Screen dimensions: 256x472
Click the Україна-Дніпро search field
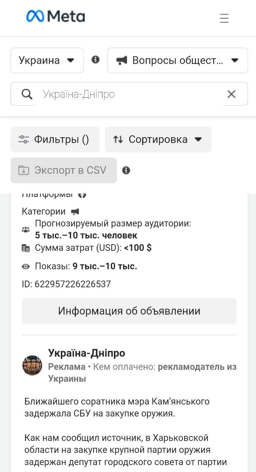click(x=129, y=94)
